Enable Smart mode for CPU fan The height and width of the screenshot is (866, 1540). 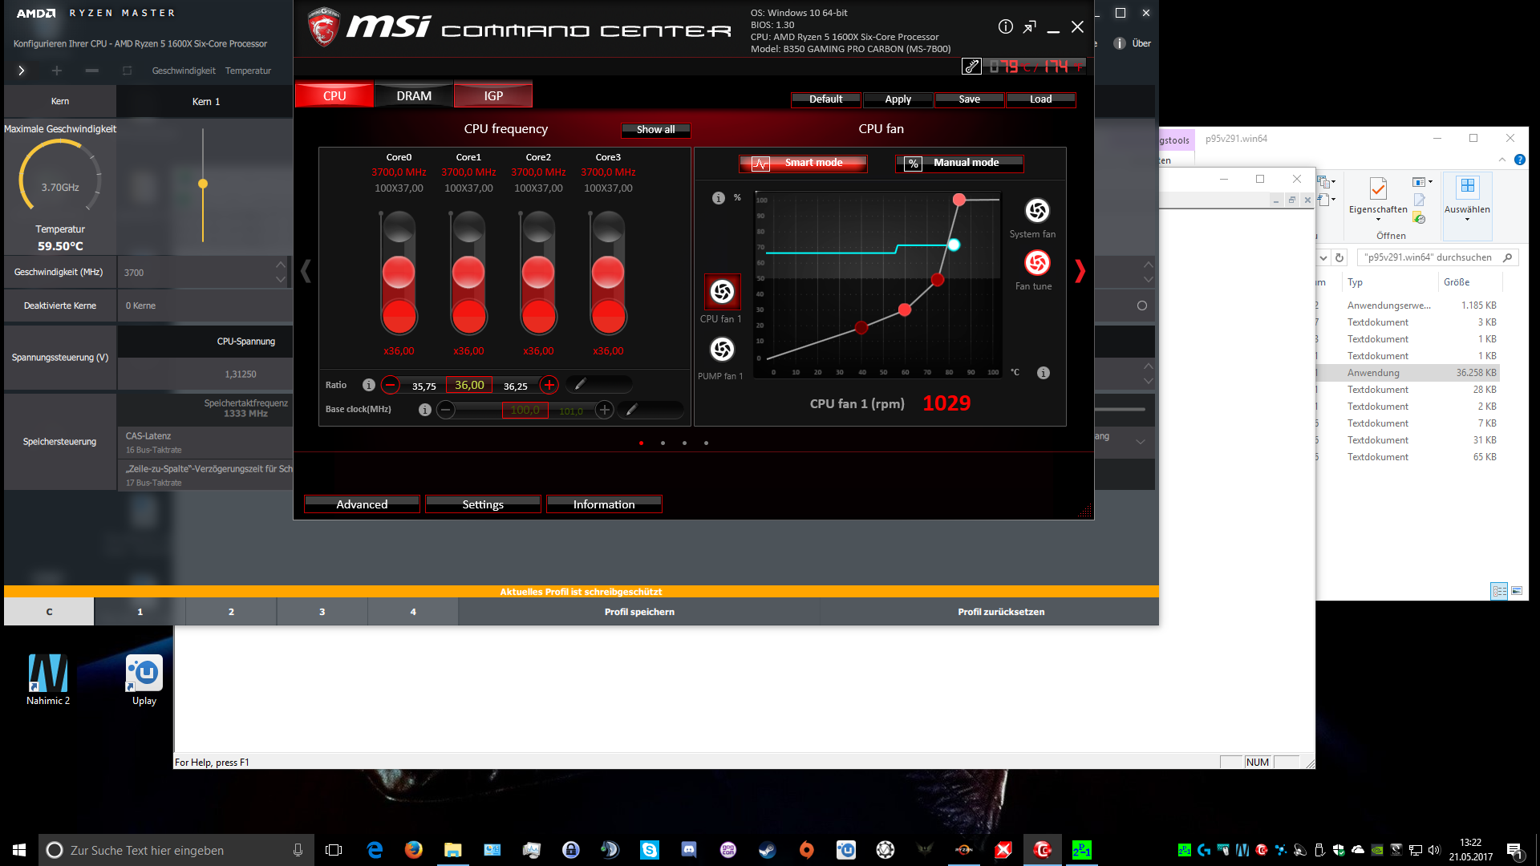pyautogui.click(x=803, y=163)
